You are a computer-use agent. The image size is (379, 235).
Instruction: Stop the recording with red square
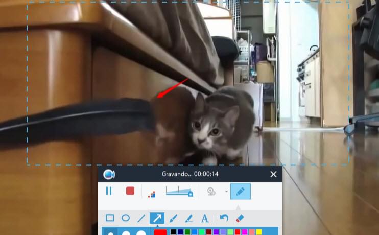click(130, 191)
